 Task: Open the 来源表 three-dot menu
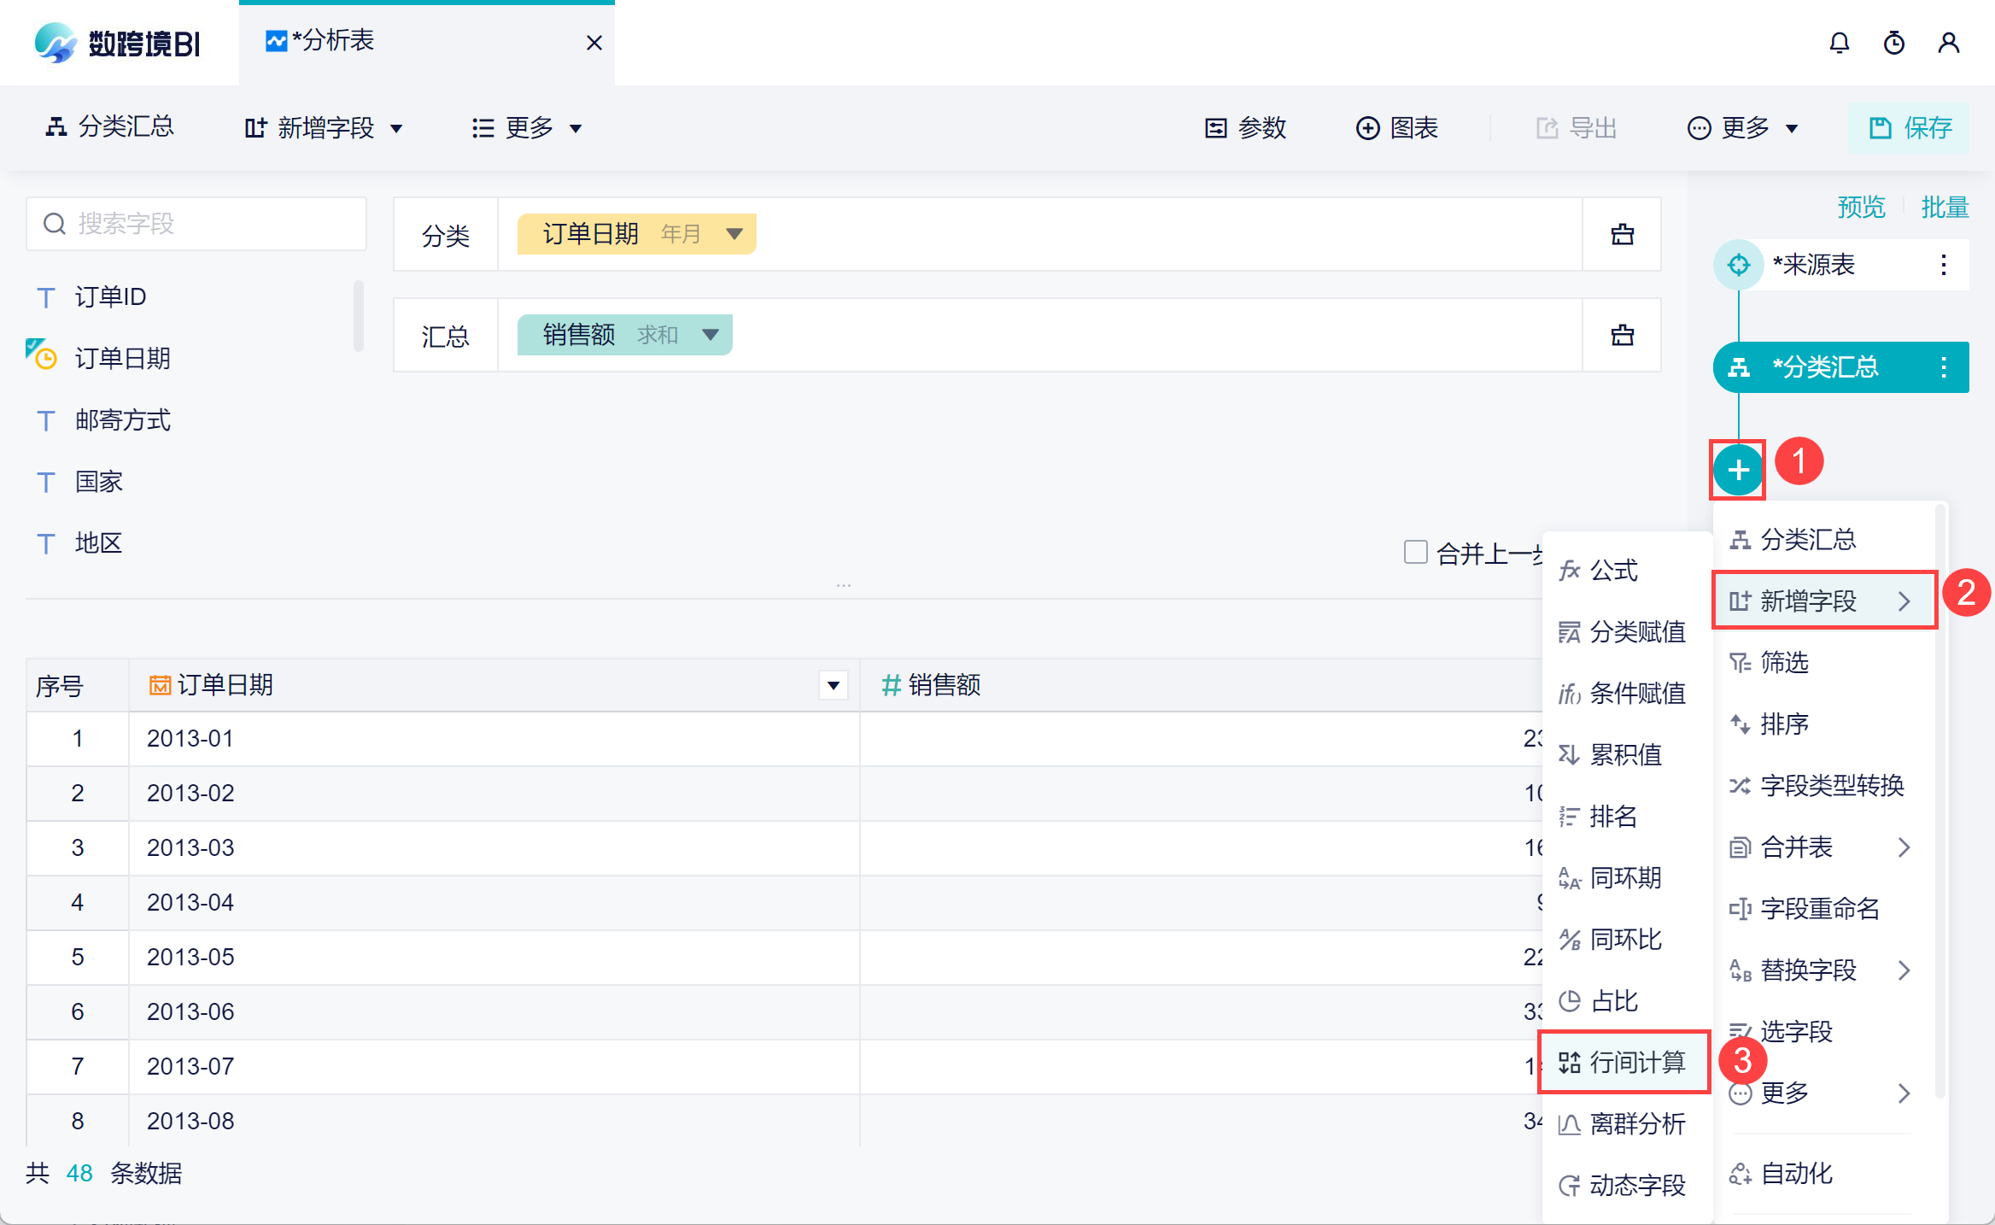pos(1943,265)
